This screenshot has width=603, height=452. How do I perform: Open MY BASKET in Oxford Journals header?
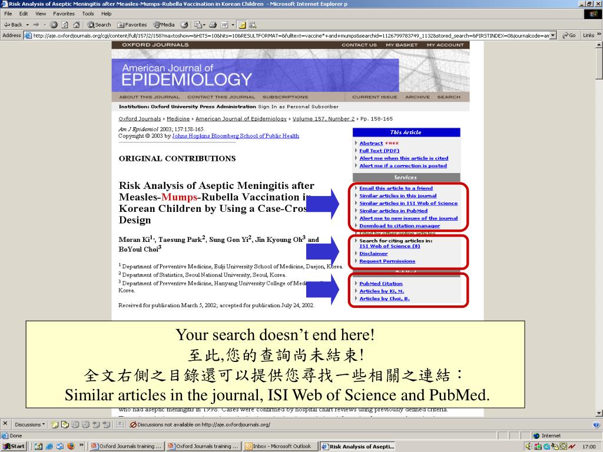pos(402,45)
